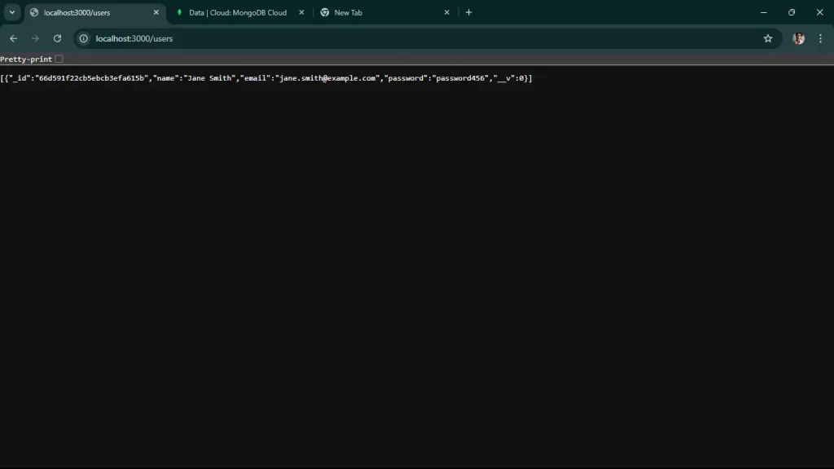
Task: Click the forward navigation arrow
Action: 35,38
